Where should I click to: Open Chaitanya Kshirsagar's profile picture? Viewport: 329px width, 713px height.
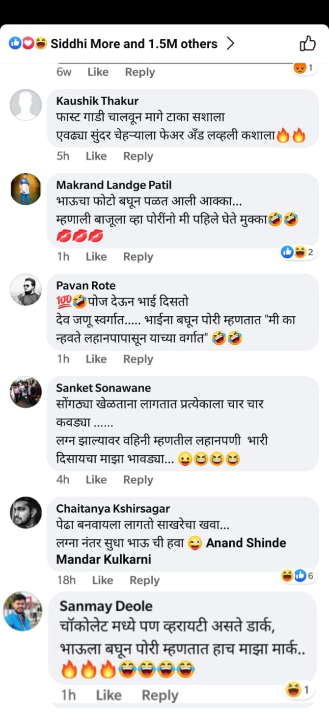pos(26,512)
